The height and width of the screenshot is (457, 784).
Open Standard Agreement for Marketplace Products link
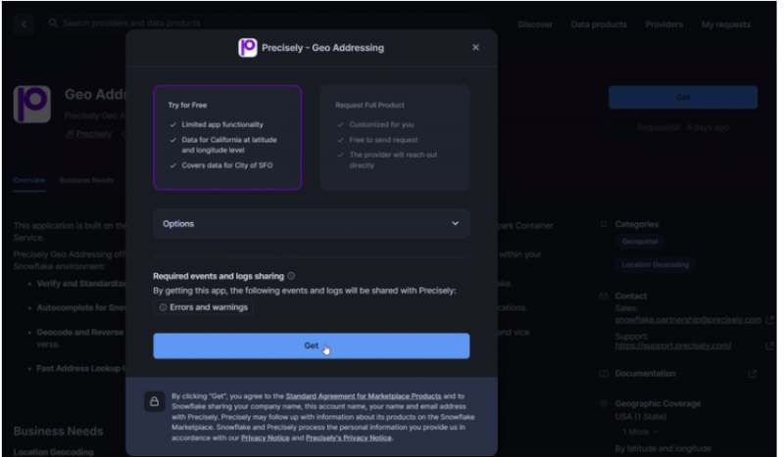pyautogui.click(x=364, y=396)
